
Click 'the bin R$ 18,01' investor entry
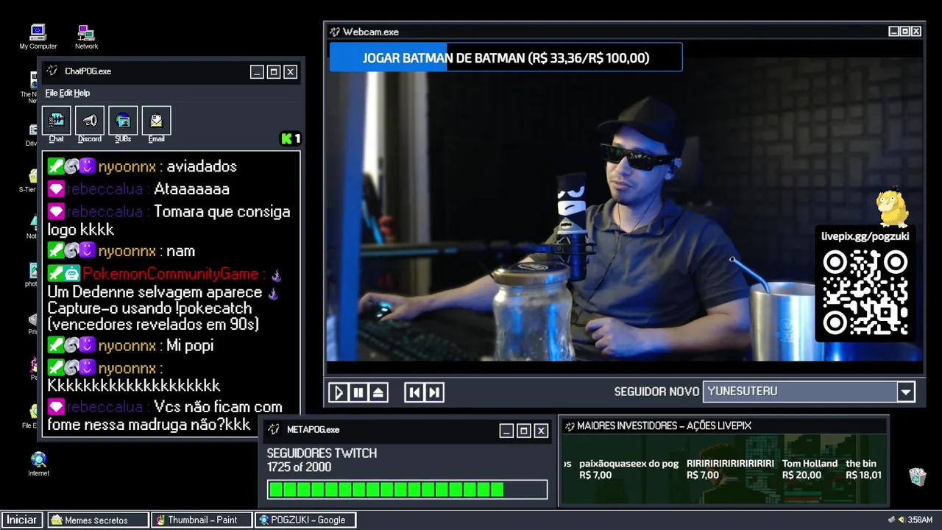863,469
